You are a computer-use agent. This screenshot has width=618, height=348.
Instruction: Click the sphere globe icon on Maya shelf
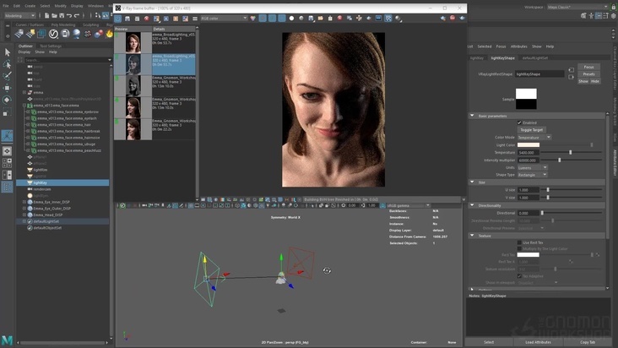click(x=76, y=35)
